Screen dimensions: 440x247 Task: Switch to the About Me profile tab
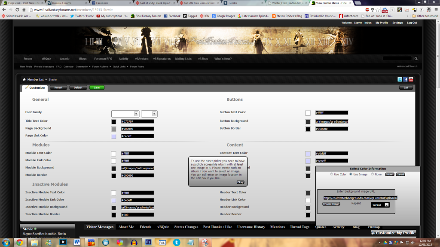point(126,227)
